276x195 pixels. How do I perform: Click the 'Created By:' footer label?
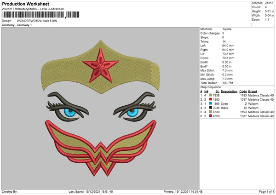coord(10,191)
